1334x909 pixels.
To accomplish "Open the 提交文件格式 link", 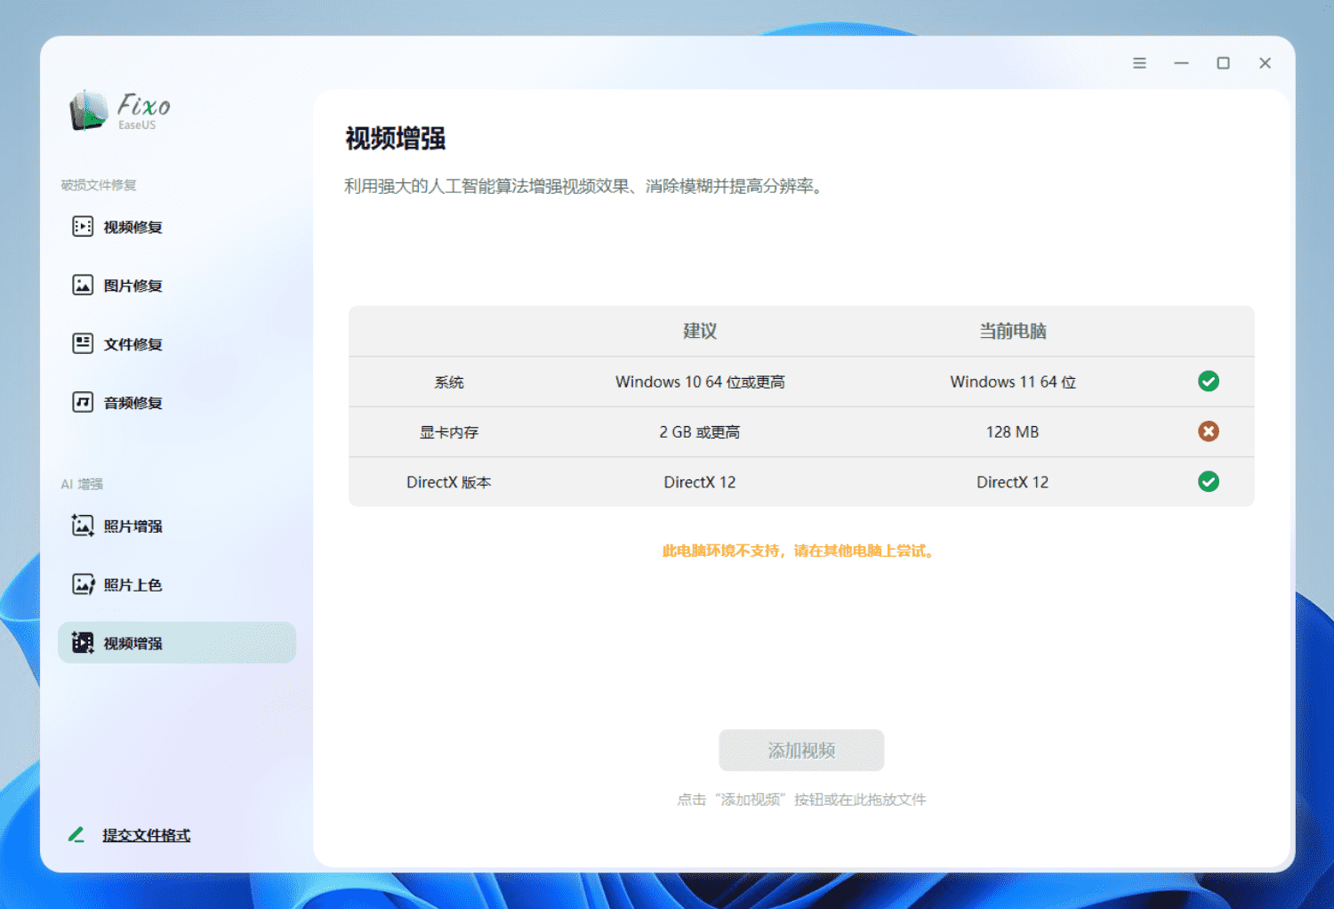I will click(x=146, y=834).
